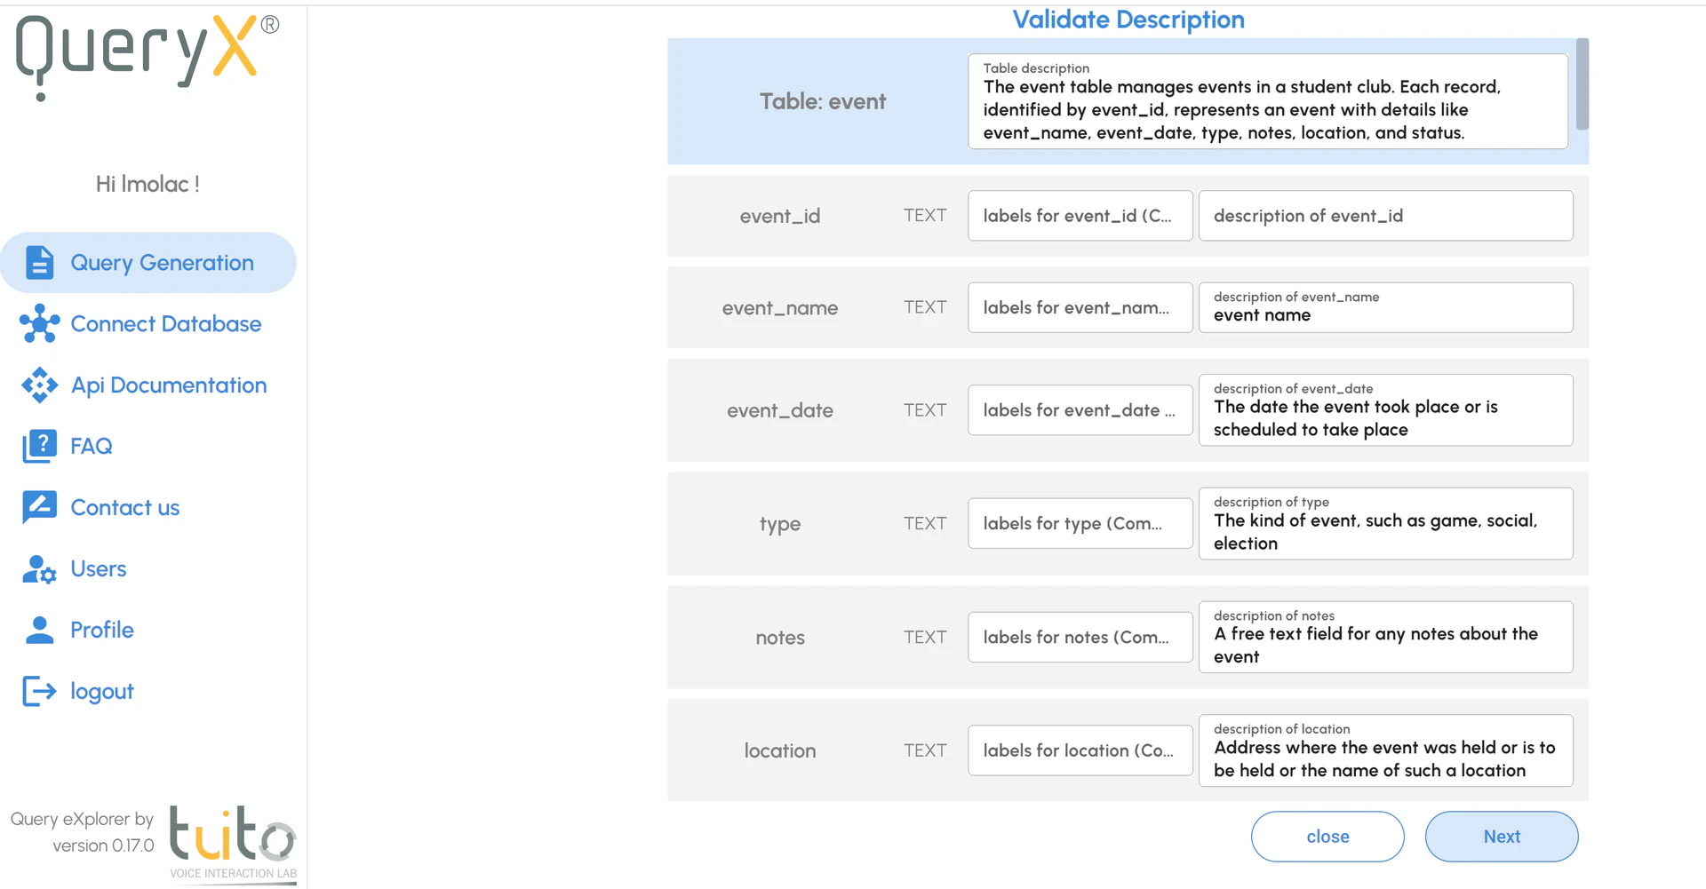The height and width of the screenshot is (889, 1706).
Task: Click the FAQ question mark icon
Action: coord(39,446)
